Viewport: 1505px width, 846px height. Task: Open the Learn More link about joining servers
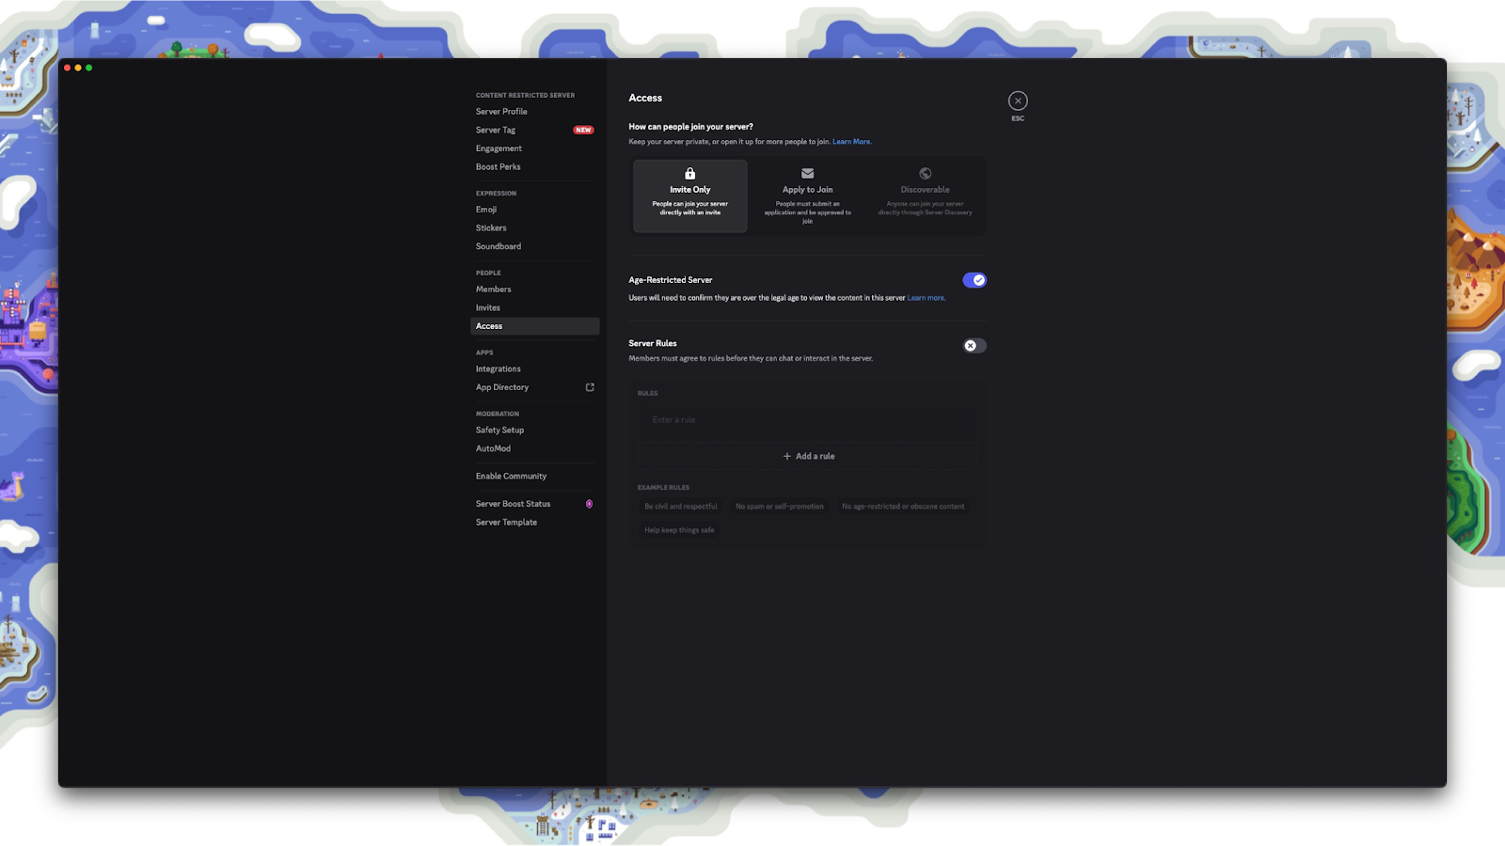(851, 141)
